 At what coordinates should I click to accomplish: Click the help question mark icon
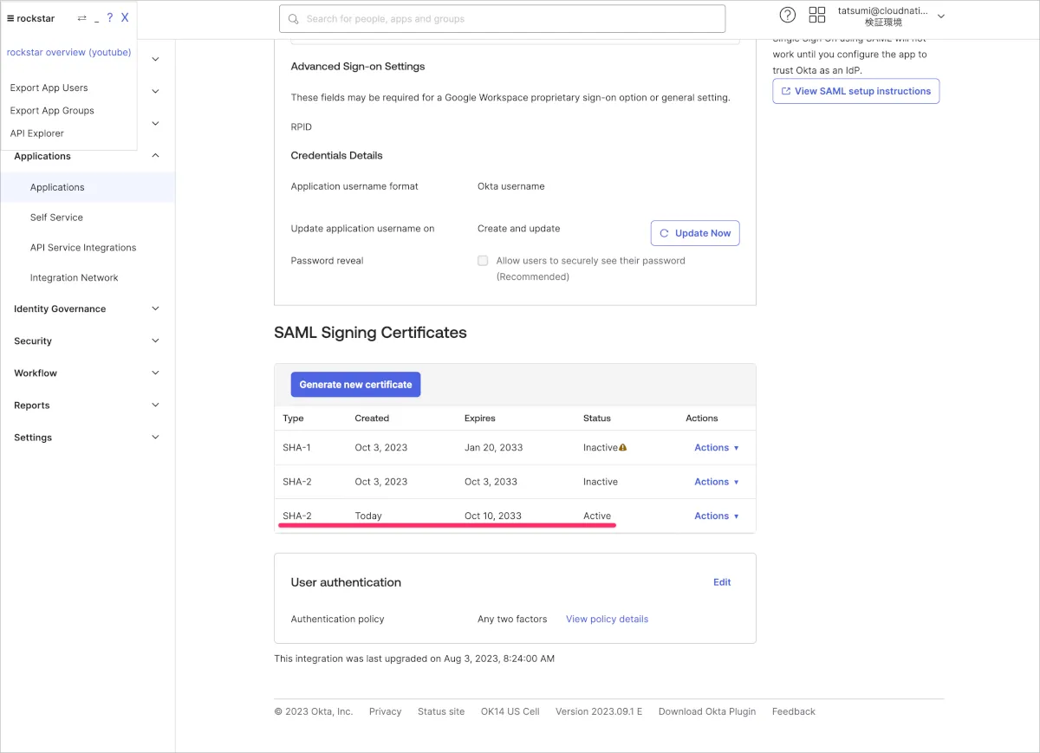pyautogui.click(x=787, y=15)
